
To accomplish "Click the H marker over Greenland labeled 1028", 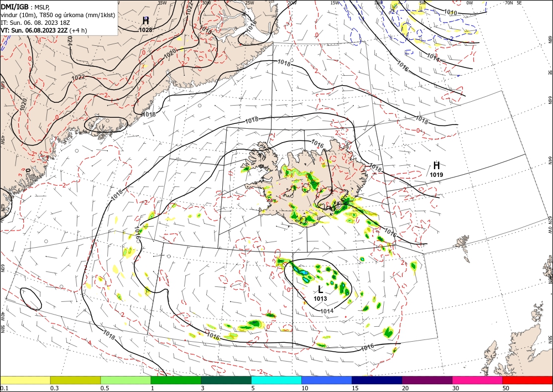I will click(x=145, y=20).
